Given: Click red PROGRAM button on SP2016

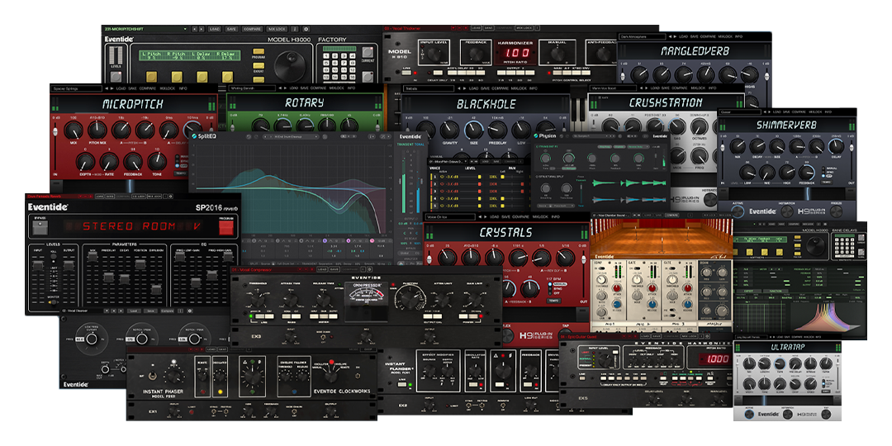Looking at the screenshot, I should (226, 228).
